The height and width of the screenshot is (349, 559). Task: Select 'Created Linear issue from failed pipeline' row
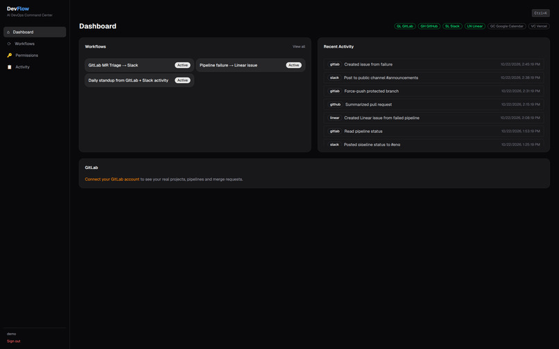(433, 118)
